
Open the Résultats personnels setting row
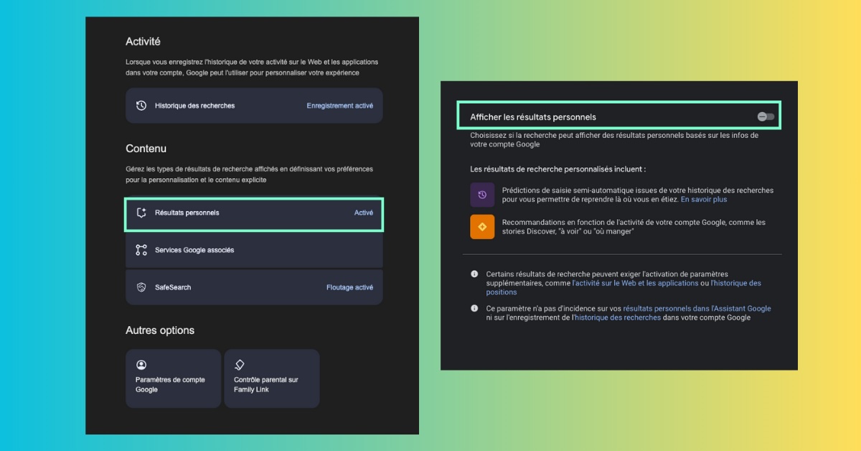(x=254, y=213)
